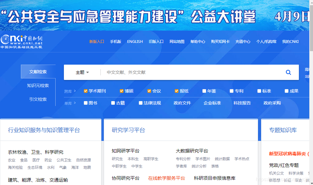Open 购买知网卡 link
The image size is (313, 185).
[220, 42]
